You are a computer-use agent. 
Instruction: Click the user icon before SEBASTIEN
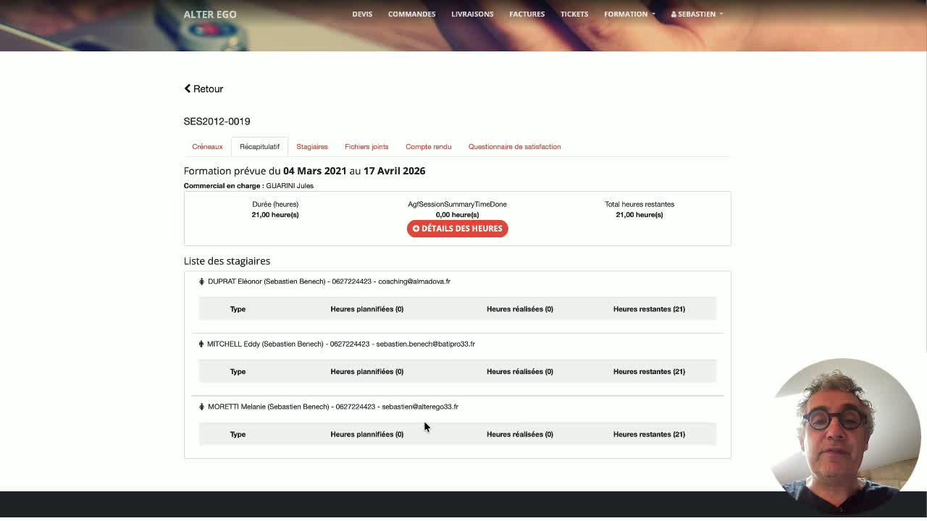coord(674,14)
